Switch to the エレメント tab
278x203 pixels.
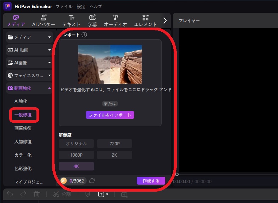point(145,21)
